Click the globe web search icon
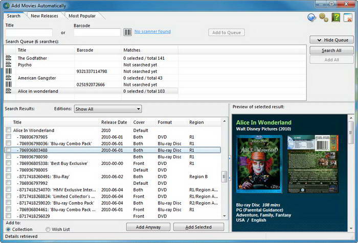The height and width of the screenshot is (243, 358). (311, 17)
